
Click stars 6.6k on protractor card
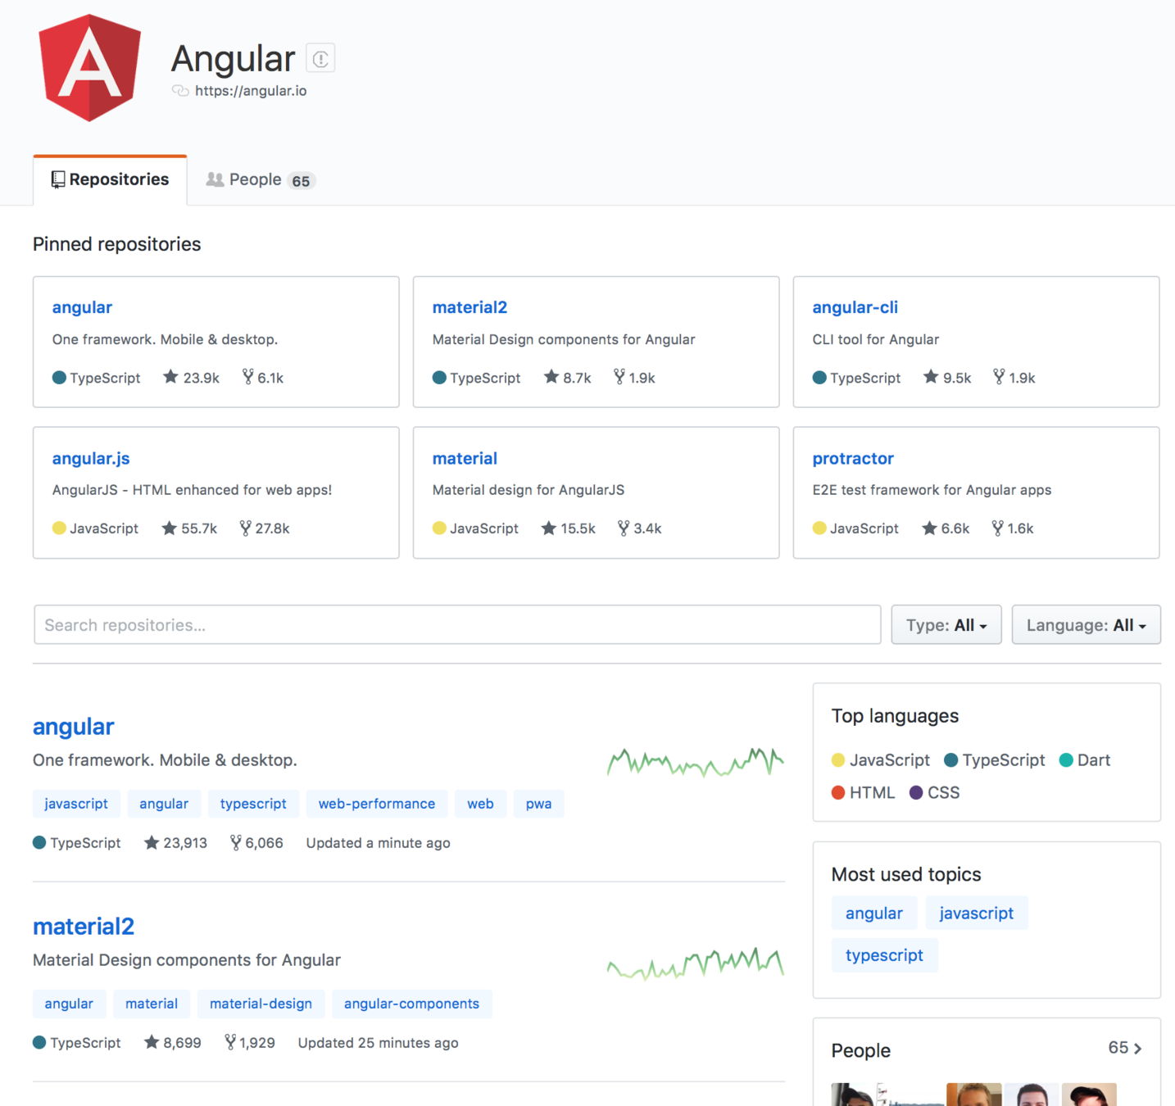coord(946,528)
